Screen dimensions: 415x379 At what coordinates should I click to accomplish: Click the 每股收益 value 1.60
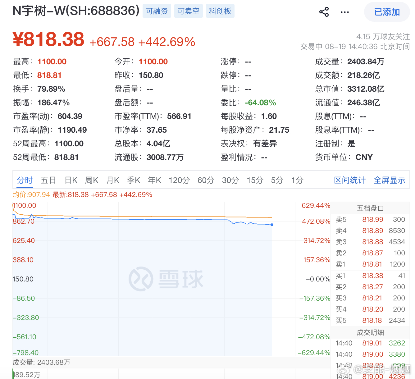pyautogui.click(x=269, y=116)
